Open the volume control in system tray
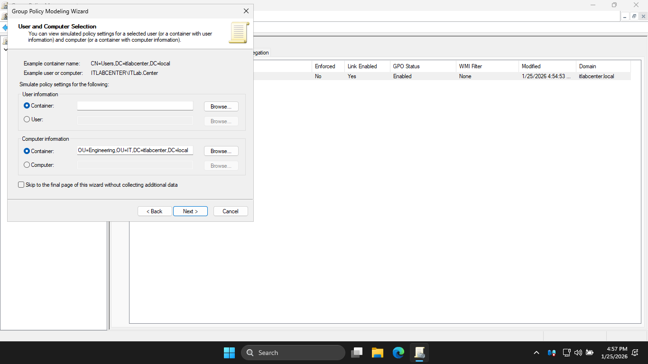The width and height of the screenshot is (648, 364). click(578, 353)
